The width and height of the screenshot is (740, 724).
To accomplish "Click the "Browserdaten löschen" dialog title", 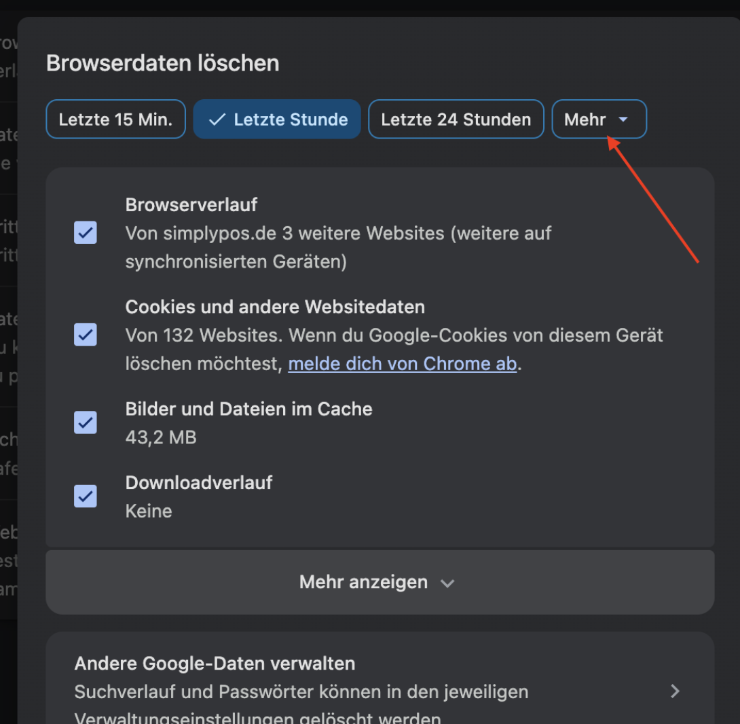I will 162,63.
